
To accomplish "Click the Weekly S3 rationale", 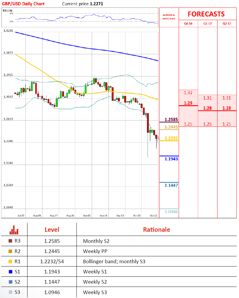I will [x=95, y=292].
